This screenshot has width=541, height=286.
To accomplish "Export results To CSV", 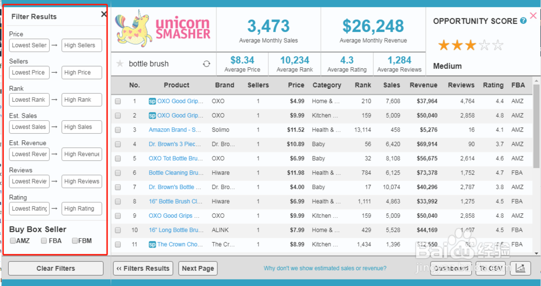I will tap(490, 268).
